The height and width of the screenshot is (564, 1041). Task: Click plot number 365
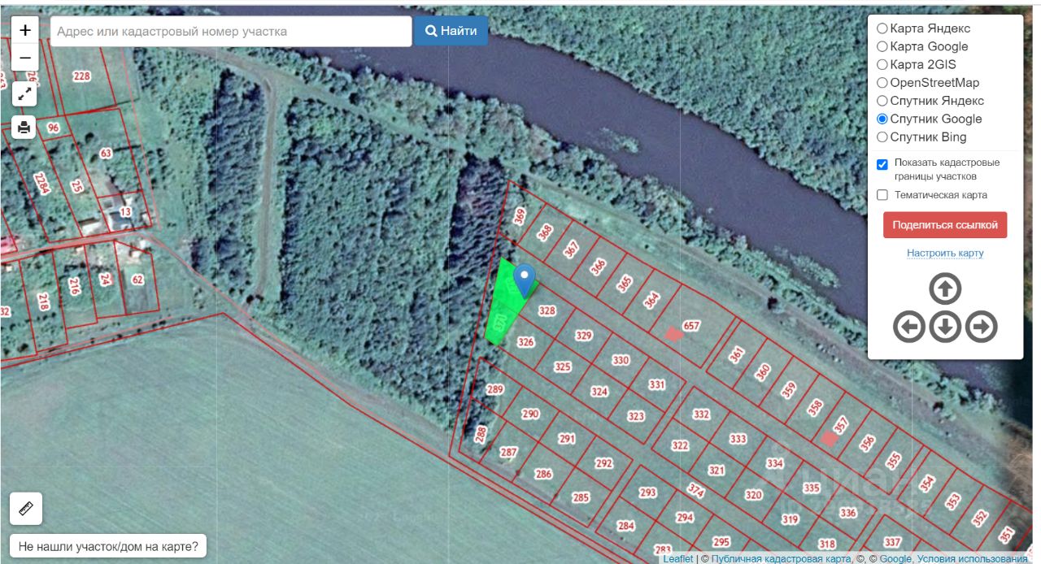[625, 284]
